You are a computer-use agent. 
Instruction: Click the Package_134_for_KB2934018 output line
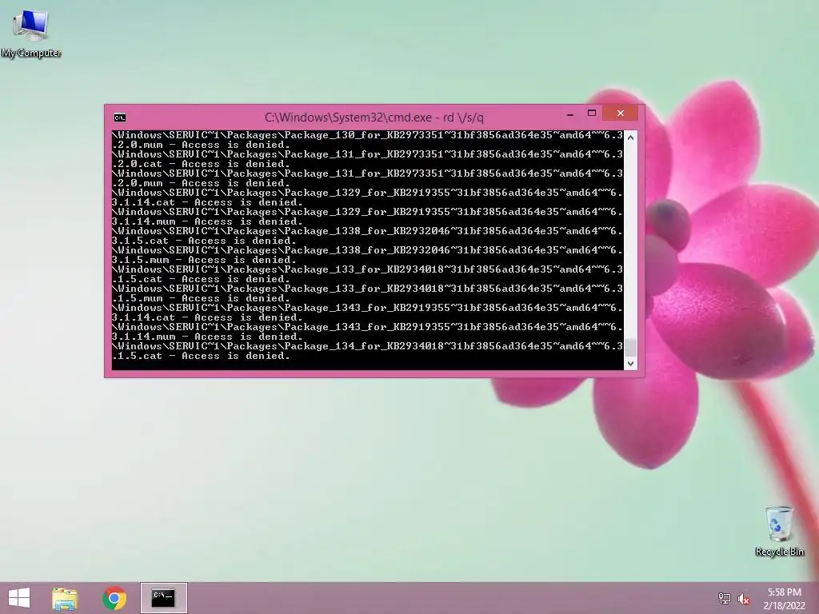click(367, 346)
